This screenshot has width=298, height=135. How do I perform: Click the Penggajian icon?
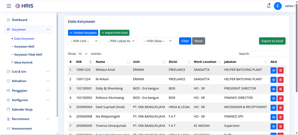point(8,91)
